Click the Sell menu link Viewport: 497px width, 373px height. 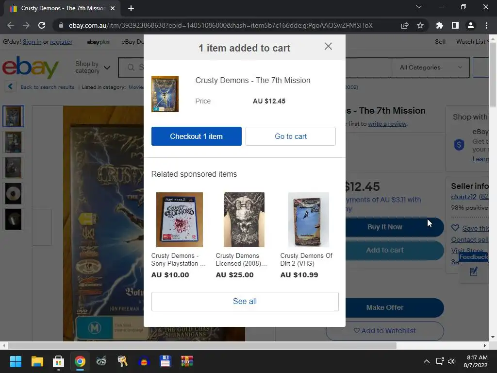click(x=440, y=42)
